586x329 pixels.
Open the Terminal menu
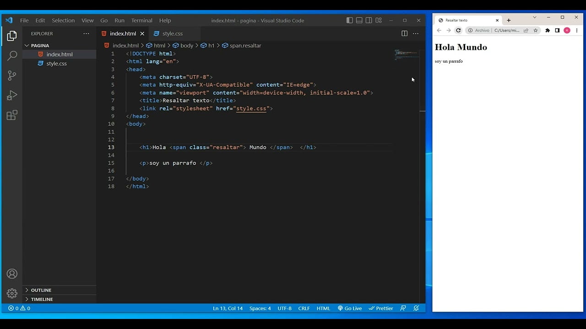click(141, 21)
